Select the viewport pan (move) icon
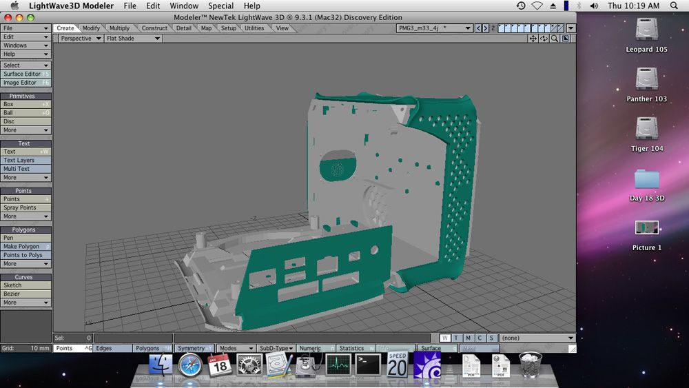This screenshot has height=388, width=689. (x=533, y=39)
